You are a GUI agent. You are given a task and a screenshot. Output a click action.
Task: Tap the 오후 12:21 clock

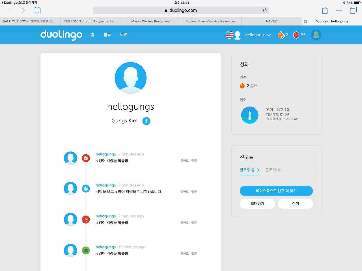pyautogui.click(x=182, y=3)
